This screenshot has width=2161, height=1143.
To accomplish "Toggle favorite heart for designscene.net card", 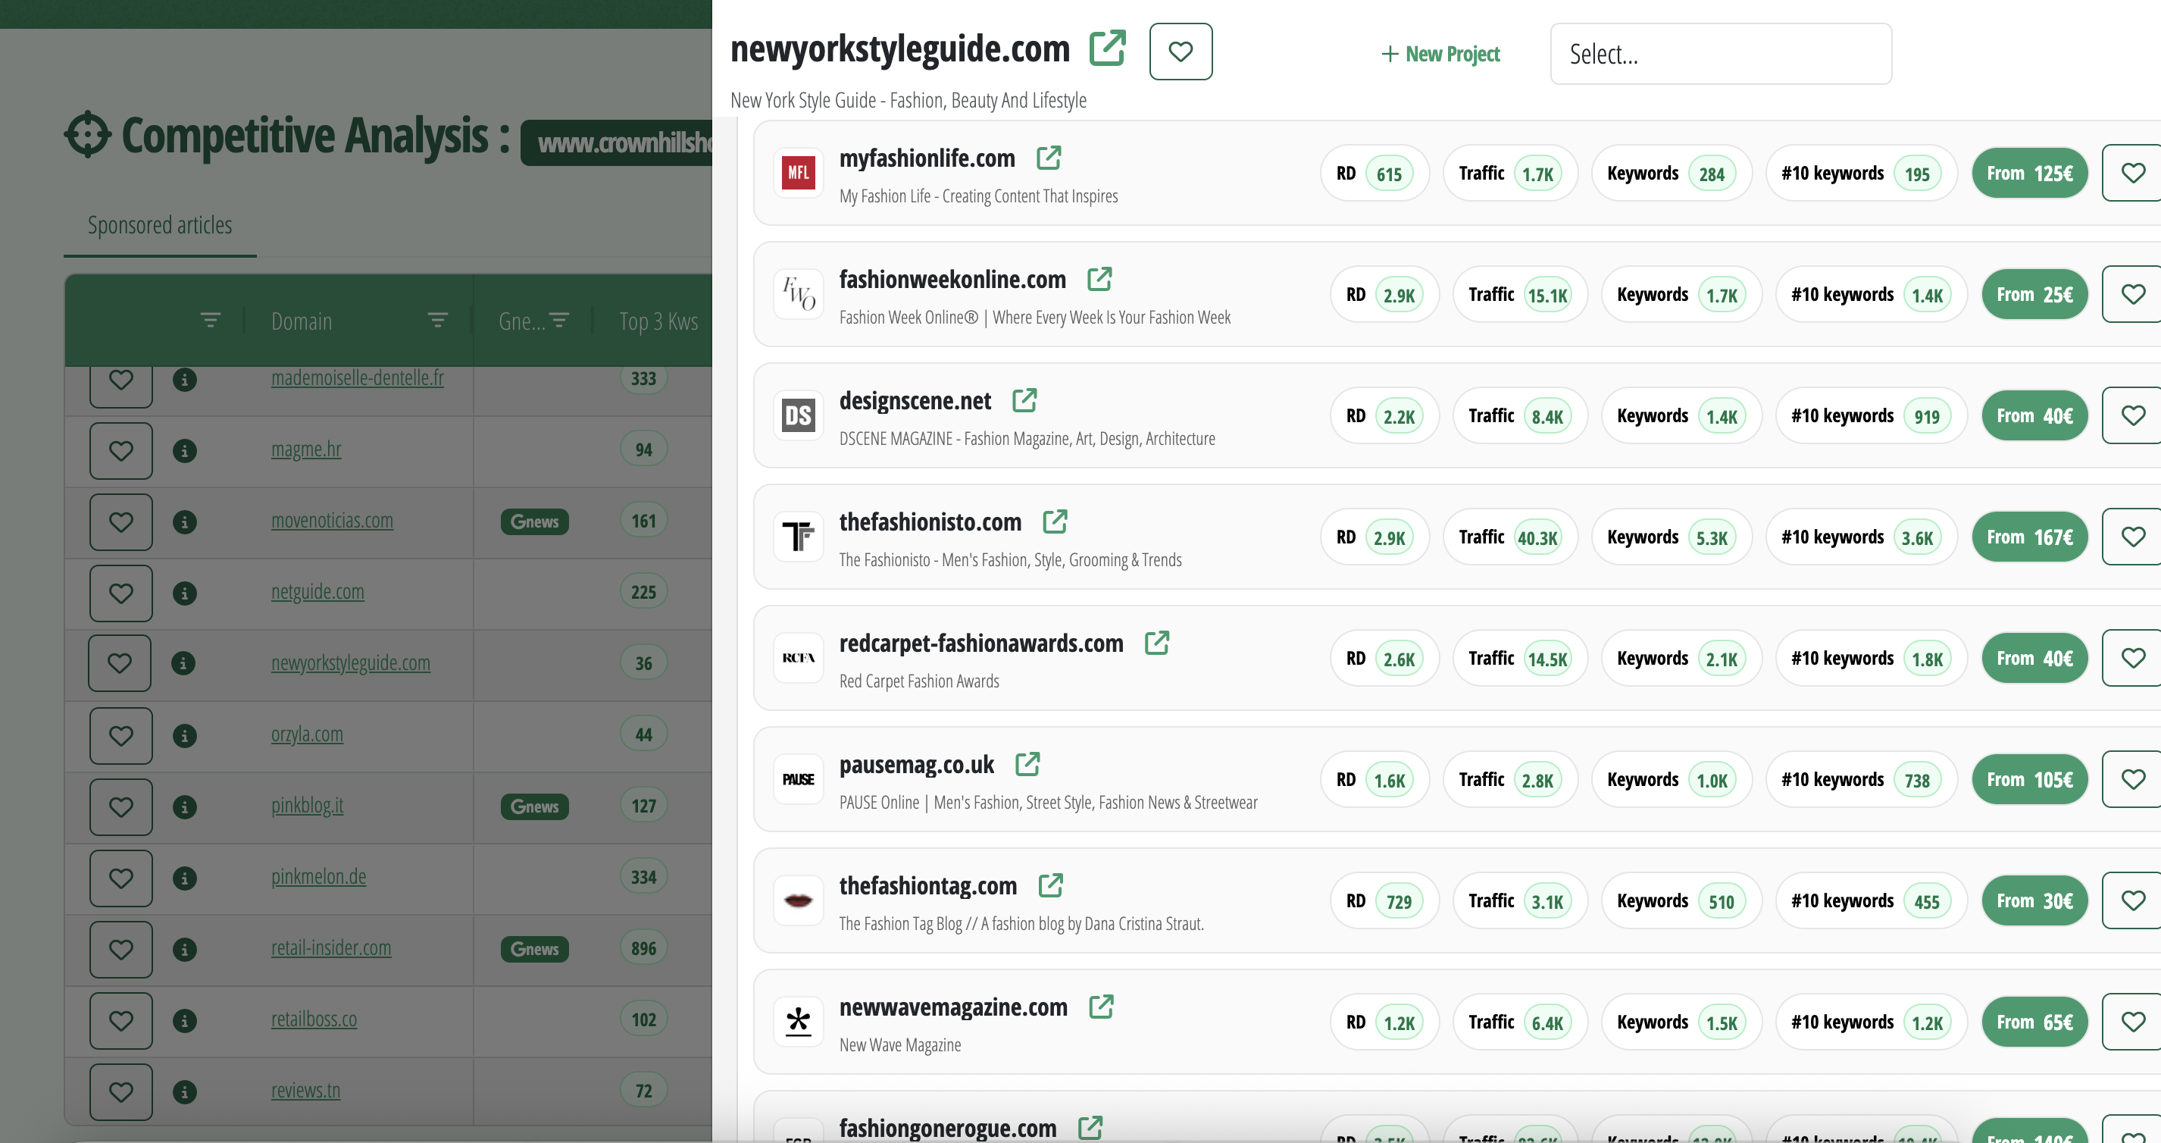I will (2132, 415).
